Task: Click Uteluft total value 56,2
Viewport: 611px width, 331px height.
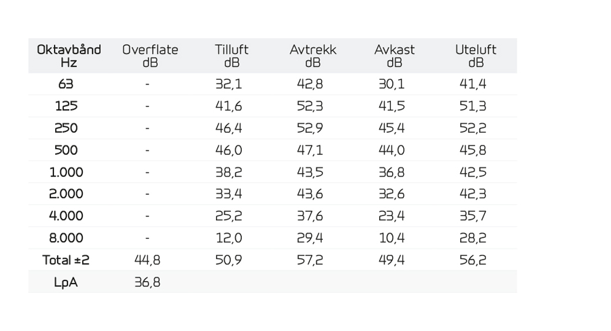Action: 472,260
